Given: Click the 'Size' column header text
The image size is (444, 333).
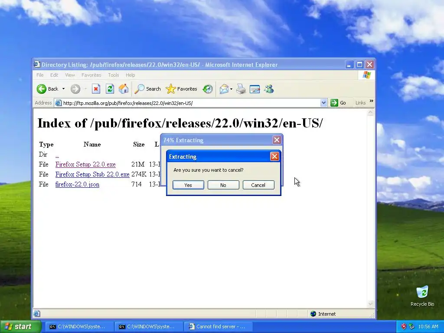Looking at the screenshot, I should (x=139, y=144).
